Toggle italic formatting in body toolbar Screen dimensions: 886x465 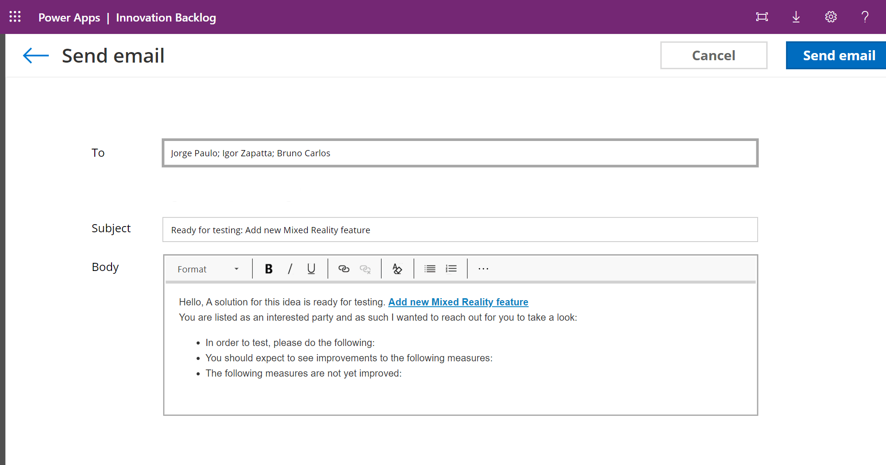290,269
